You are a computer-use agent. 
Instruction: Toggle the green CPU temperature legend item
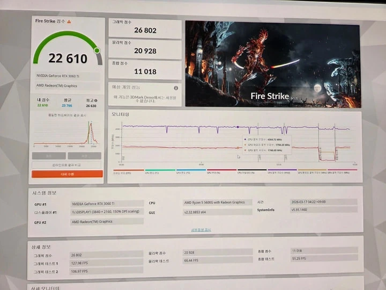(x=160, y=172)
